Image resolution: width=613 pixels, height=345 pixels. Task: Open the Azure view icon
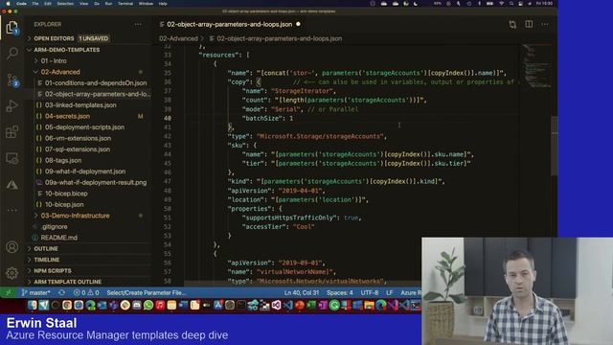(x=12, y=185)
